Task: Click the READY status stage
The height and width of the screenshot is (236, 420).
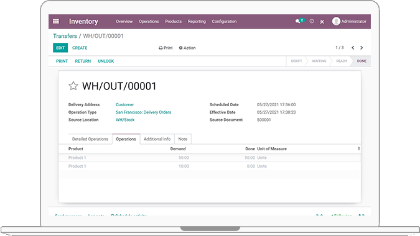Action: pos(342,61)
